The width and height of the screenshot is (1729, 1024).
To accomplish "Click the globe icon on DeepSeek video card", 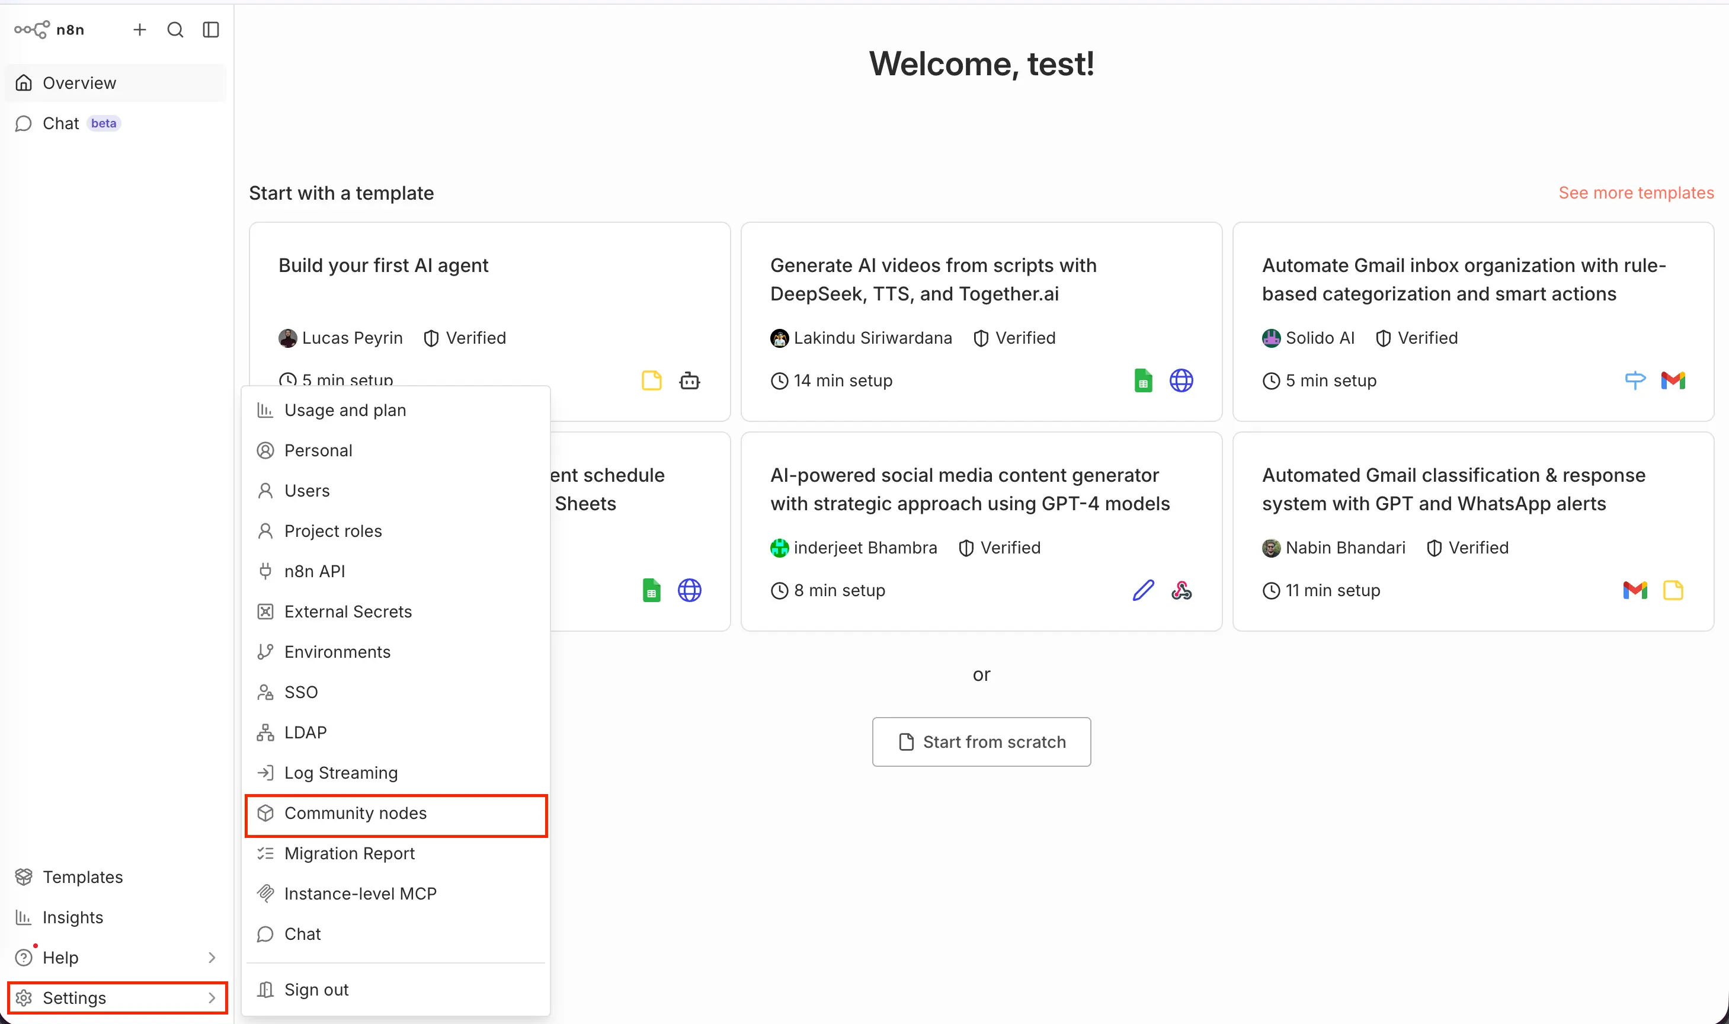I will pyautogui.click(x=1181, y=381).
